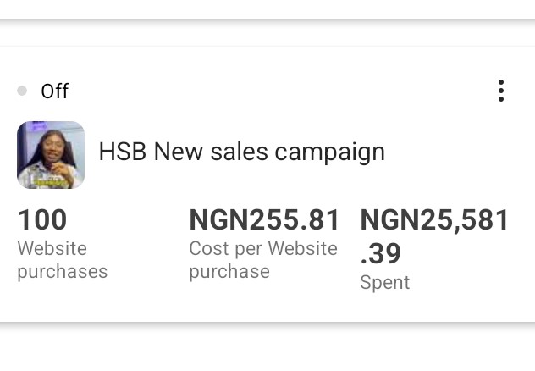The image size is (535, 371).
Task: Click the word HSB in campaign name
Action: (123, 152)
